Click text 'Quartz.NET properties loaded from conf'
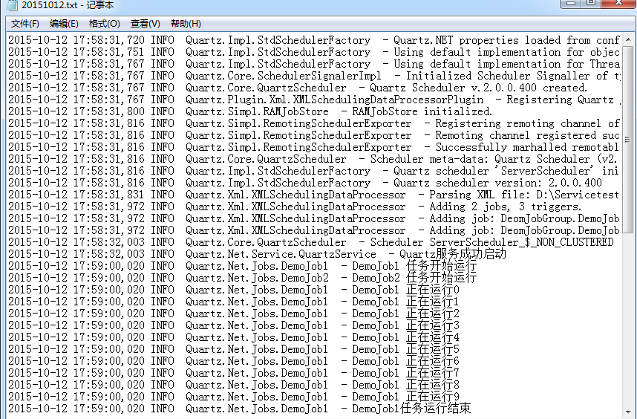Image resolution: width=637 pixels, height=419 pixels. (x=506, y=40)
